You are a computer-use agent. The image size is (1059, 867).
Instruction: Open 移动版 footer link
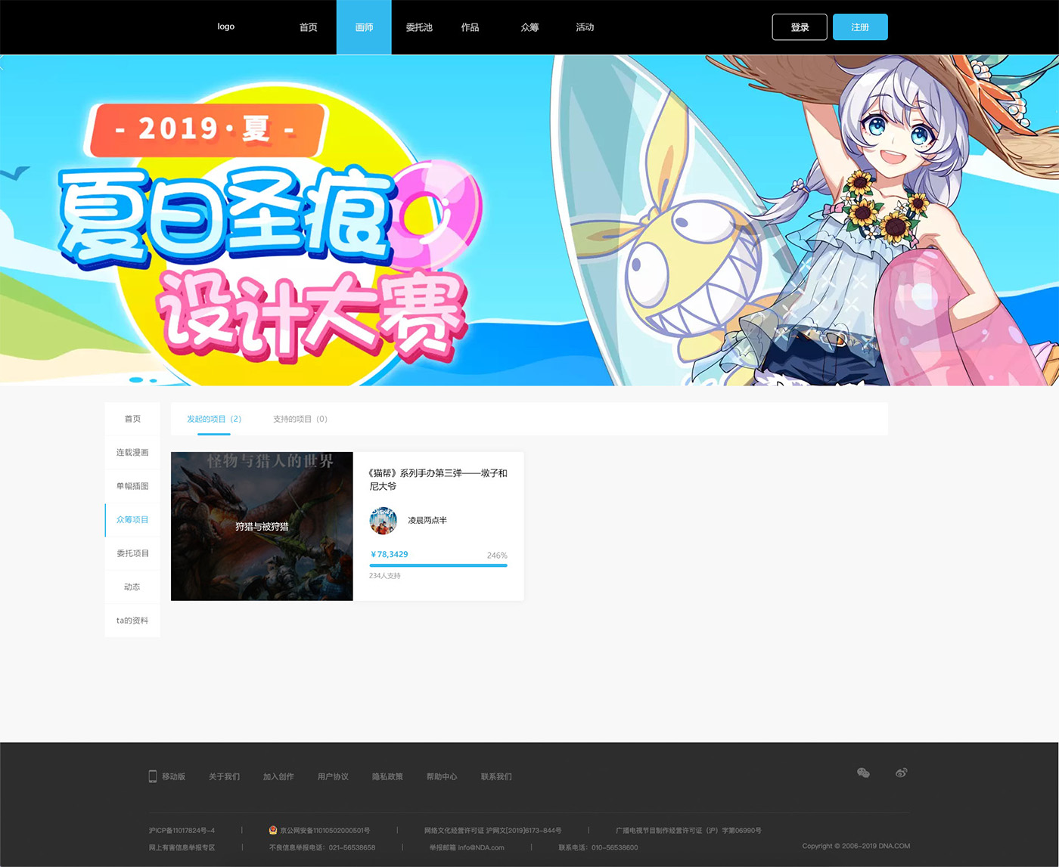tap(173, 776)
